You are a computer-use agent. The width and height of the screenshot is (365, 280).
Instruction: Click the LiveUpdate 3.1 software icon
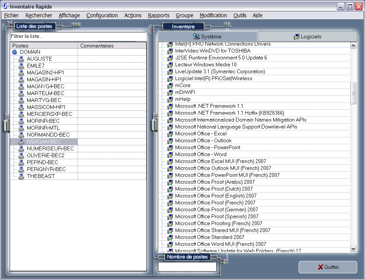170,72
